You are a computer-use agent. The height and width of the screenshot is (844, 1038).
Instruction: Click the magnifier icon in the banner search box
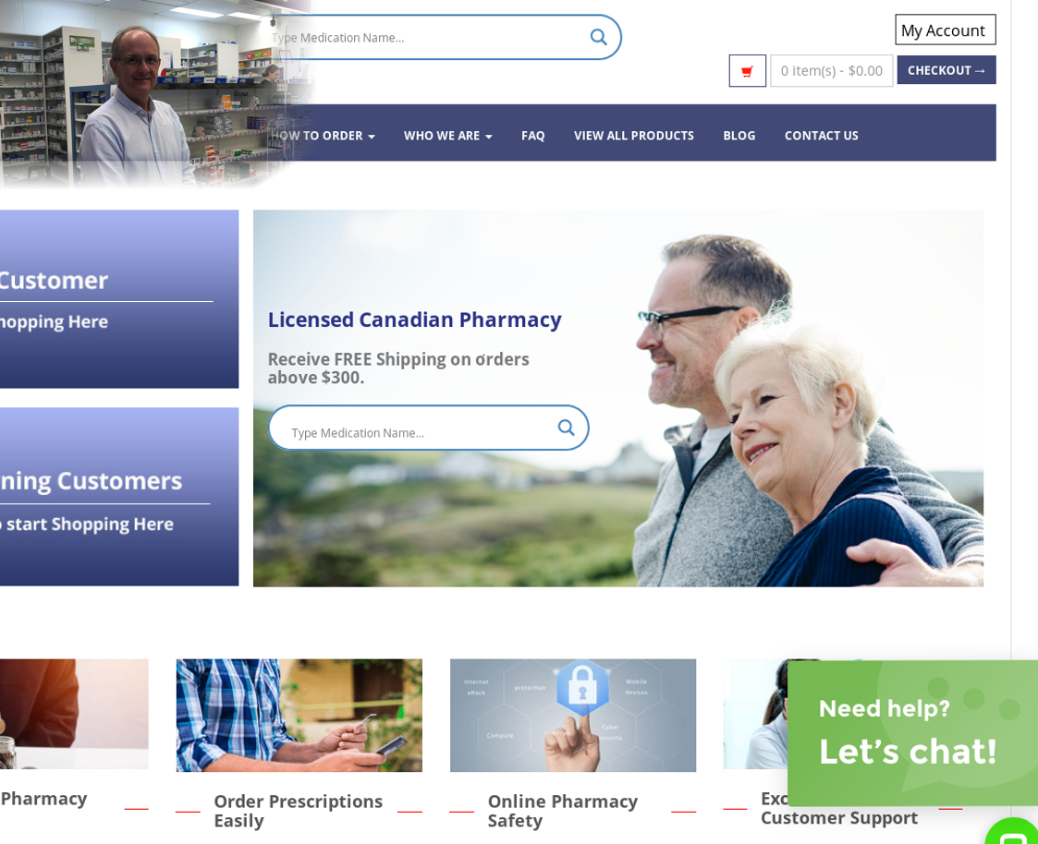click(566, 428)
